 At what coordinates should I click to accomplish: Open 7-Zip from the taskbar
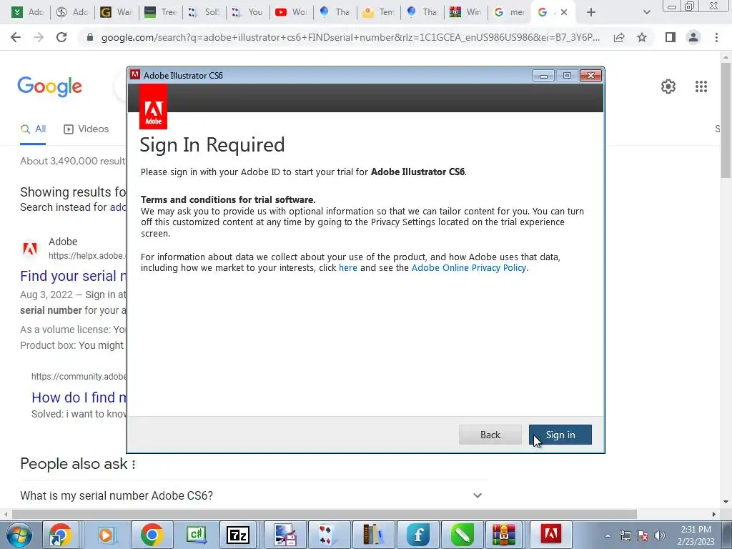pyautogui.click(x=238, y=535)
